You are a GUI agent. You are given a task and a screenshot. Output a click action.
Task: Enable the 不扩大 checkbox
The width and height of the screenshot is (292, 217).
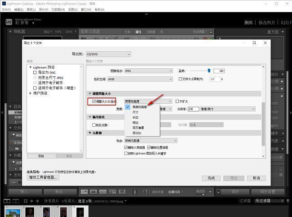(177, 102)
